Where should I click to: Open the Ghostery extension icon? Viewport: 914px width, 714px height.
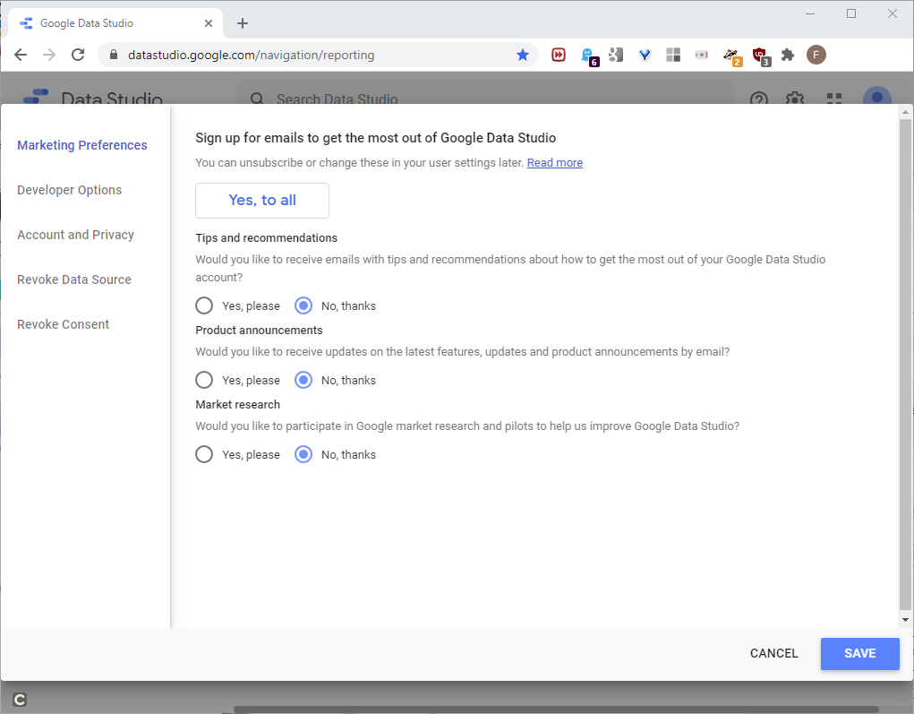[588, 56]
